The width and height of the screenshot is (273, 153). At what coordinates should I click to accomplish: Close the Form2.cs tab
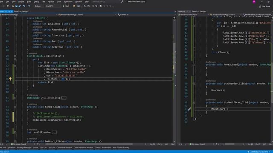tap(190, 11)
